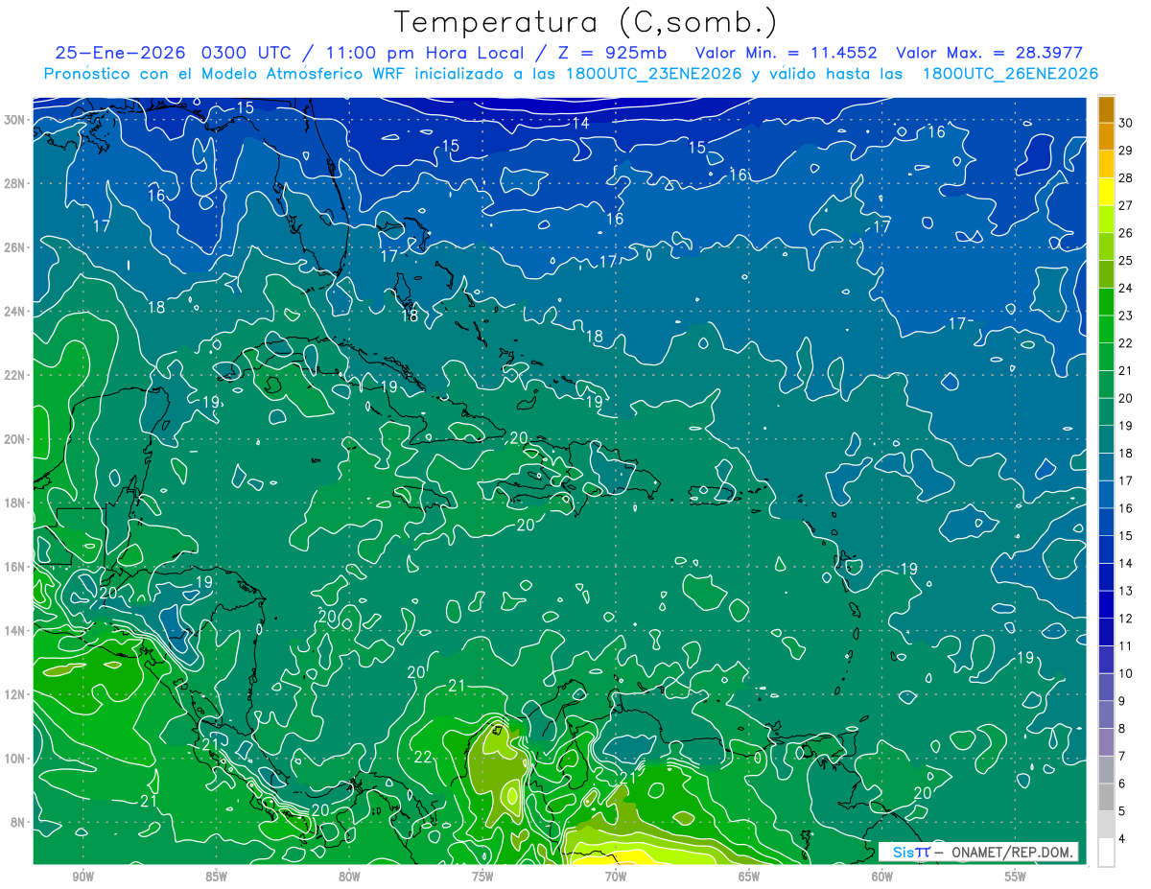Click the "70W" longitude label
1151x889 pixels.
(616, 877)
